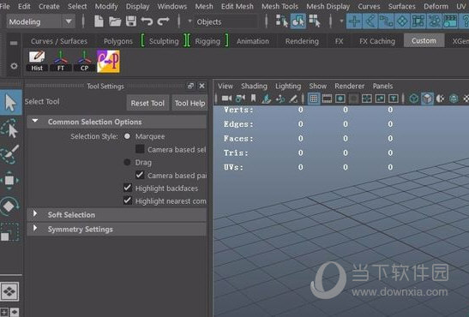The width and height of the screenshot is (469, 317).
Task: Select the Marquee selection style
Action: pos(127,136)
